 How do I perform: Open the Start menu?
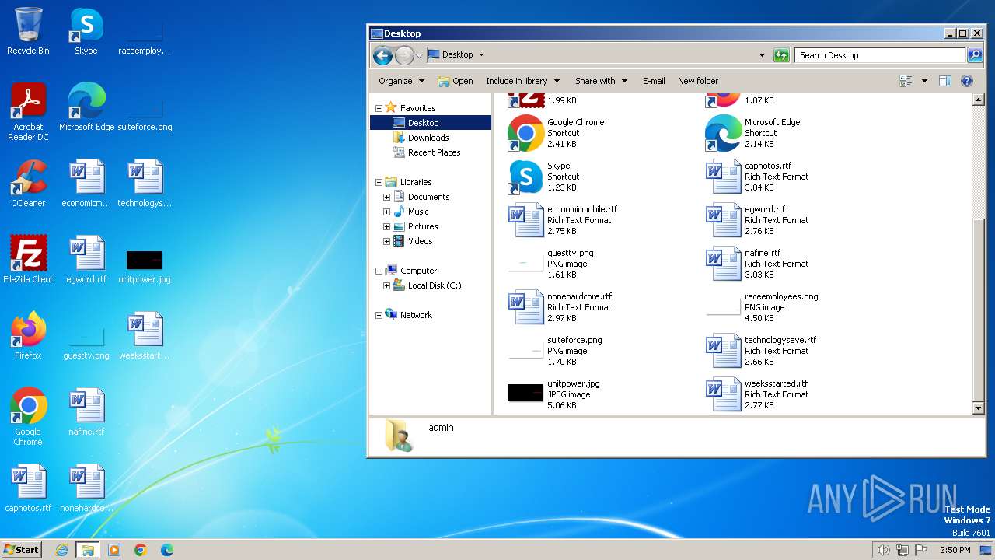click(22, 550)
